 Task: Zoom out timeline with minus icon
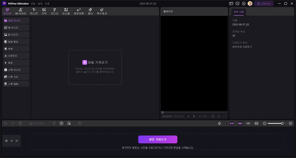[x=265, y=124]
